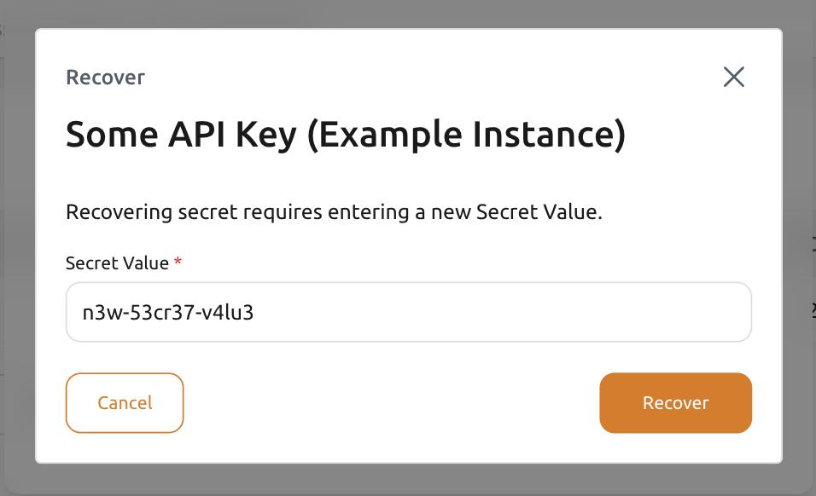This screenshot has width=816, height=496.
Task: Click the Cancel control to abort recovery
Action: 124,402
